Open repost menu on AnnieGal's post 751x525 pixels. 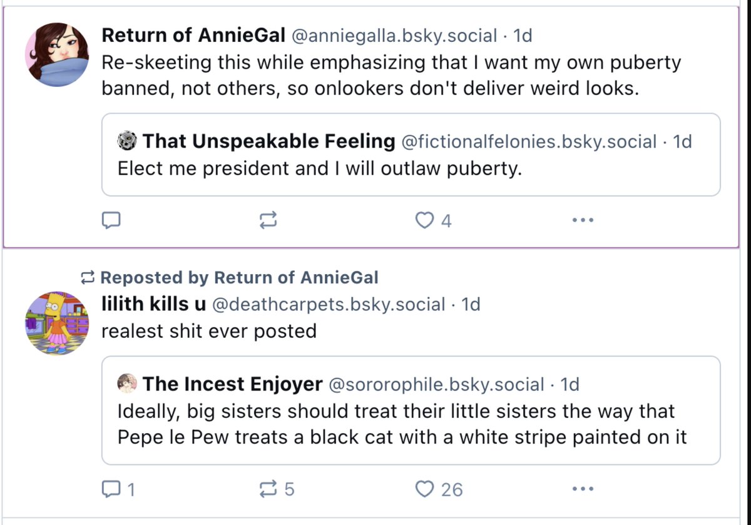pyautogui.click(x=268, y=220)
